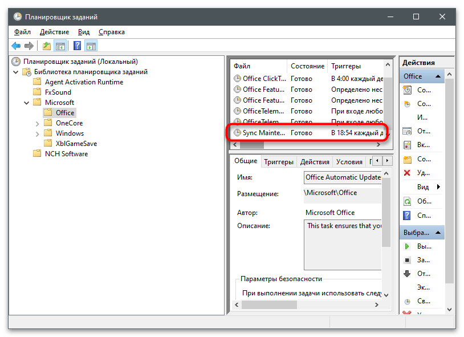Image resolution: width=464 pixels, height=337 pixels.
Task: Click the Forward arrow in toolbar
Action: point(29,46)
